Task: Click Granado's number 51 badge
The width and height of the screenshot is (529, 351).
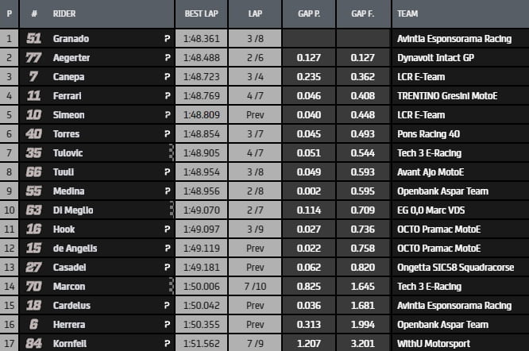Action: pos(33,38)
